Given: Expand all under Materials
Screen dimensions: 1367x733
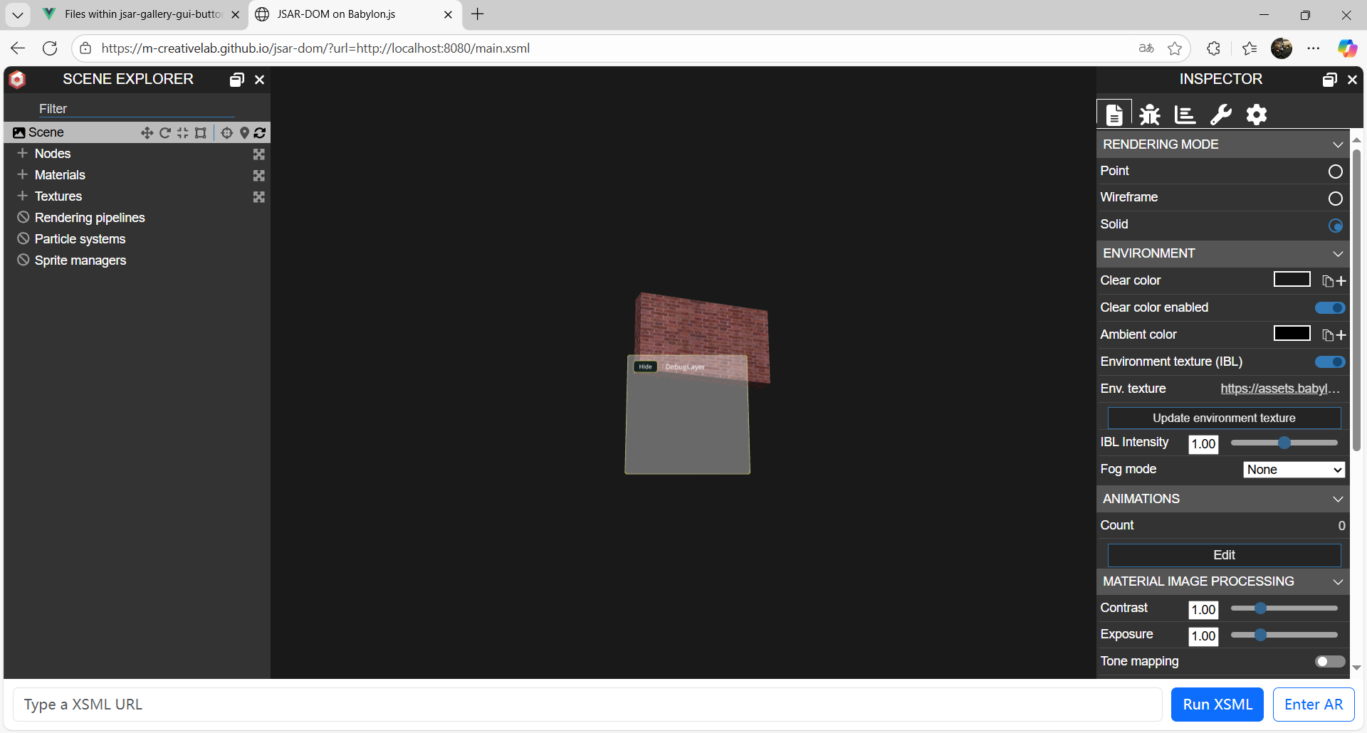Looking at the screenshot, I should click(259, 176).
